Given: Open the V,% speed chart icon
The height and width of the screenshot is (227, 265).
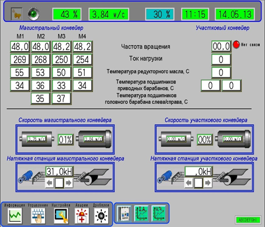Looking at the screenshot, I should point(159,214).
